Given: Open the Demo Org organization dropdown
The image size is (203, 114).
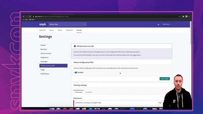Looking at the screenshot, I should point(68,24).
